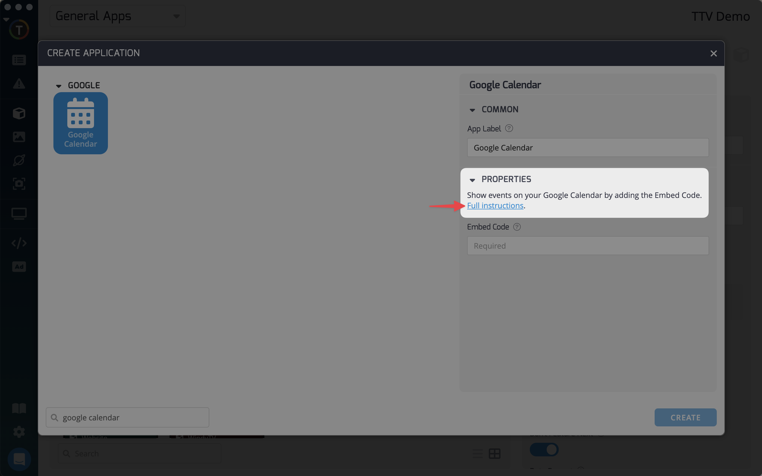762x476 pixels.
Task: Open the code embed icon in sidebar
Action: coord(19,243)
